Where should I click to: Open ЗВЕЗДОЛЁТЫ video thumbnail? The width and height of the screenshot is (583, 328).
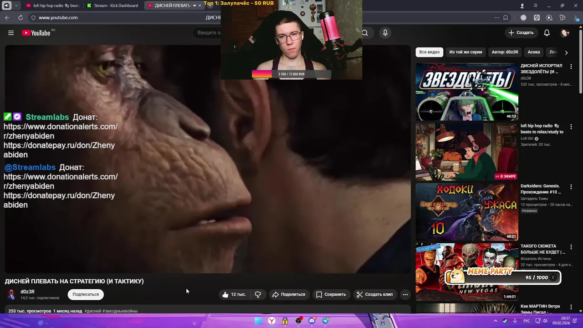467,92
